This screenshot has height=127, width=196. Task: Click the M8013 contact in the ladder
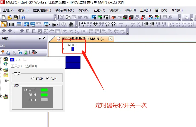(73, 49)
